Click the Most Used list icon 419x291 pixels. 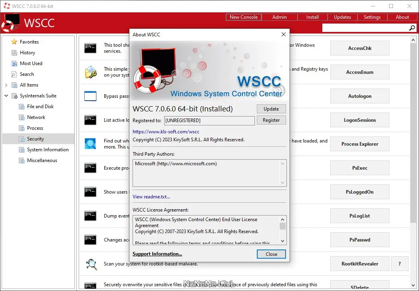coord(14,63)
